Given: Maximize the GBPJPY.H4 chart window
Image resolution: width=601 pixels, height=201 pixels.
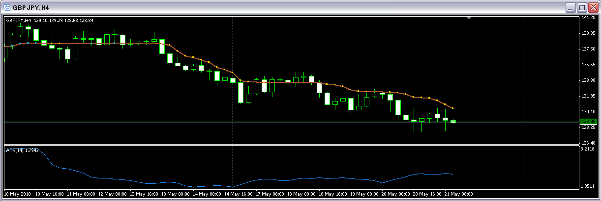Looking at the screenshot, I should click(582, 8).
